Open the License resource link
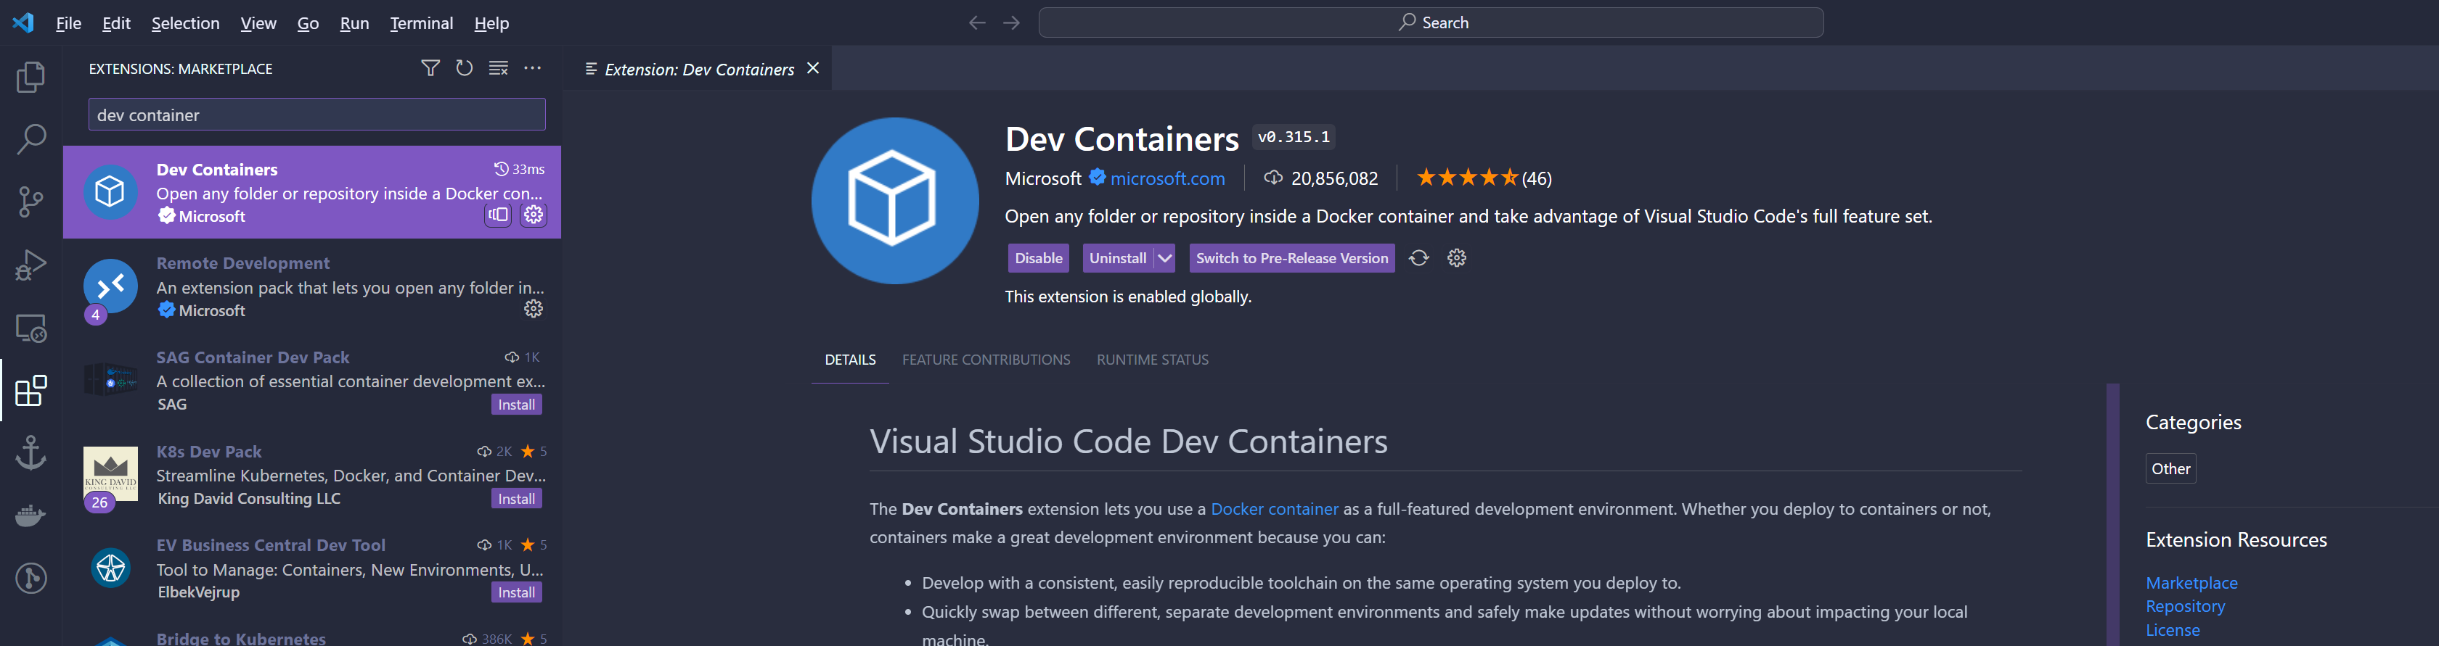Image resolution: width=2439 pixels, height=646 pixels. (x=2172, y=630)
